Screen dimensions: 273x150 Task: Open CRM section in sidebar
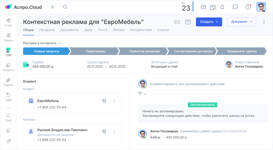(9, 52)
